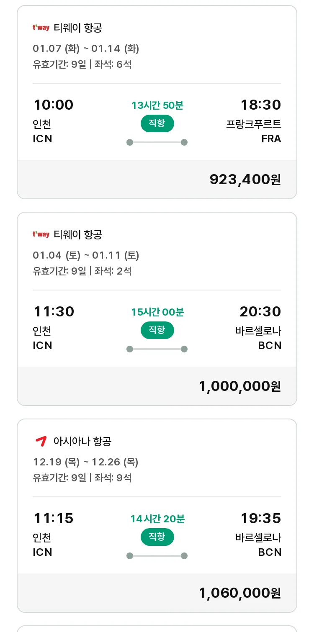
Task: Select the 1,000,000원 fare
Action: coord(239,386)
